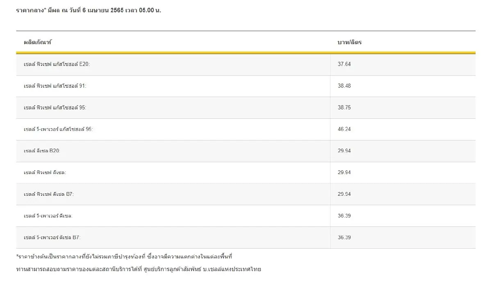Click price 36.39 in the วี-เพาเวอร์ ดีเซล B7 row
The height and width of the screenshot is (283, 492).
point(344,238)
